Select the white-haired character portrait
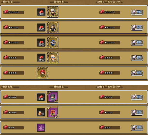 53,12
